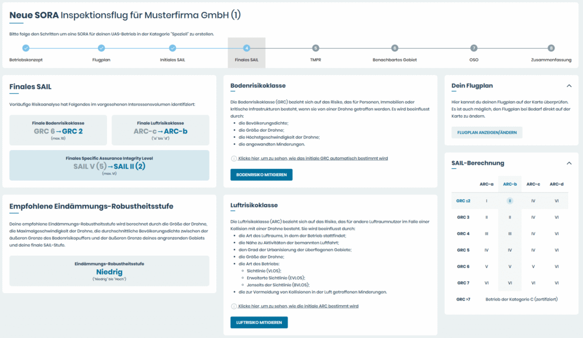The height and width of the screenshot is (338, 583).
Task: Click the 'ARC-c → ARC-b' value
Action: point(160,131)
